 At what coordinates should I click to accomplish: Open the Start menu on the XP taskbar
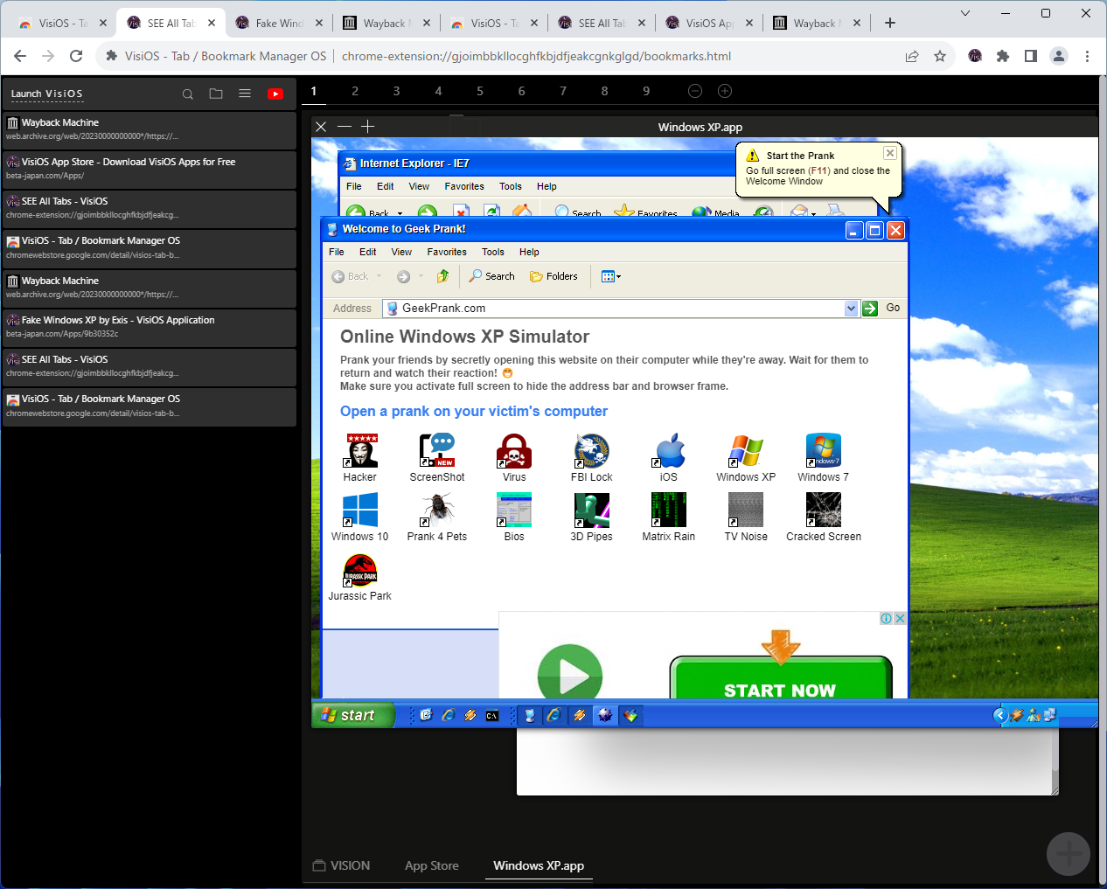pyautogui.click(x=352, y=714)
